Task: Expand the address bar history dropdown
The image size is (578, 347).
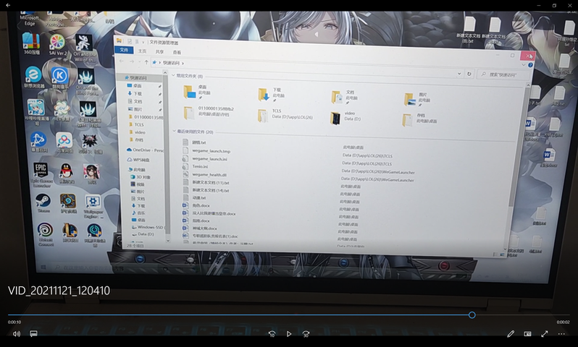Action: tap(459, 73)
